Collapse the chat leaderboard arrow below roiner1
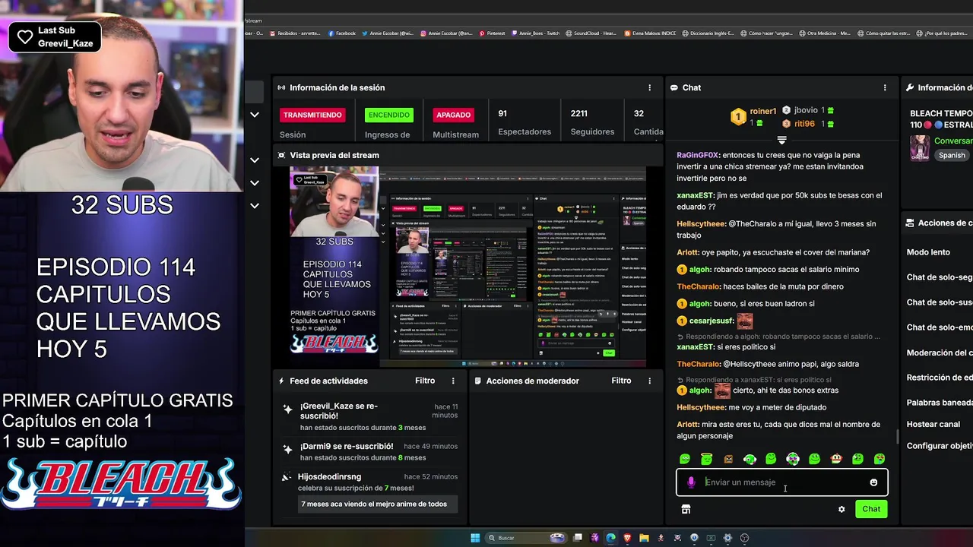The height and width of the screenshot is (547, 973). point(781,141)
